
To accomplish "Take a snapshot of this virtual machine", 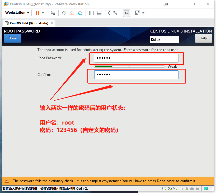I will [x=64, y=13].
